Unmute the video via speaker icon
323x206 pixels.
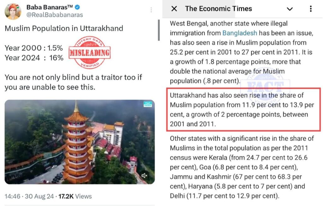tap(144, 175)
